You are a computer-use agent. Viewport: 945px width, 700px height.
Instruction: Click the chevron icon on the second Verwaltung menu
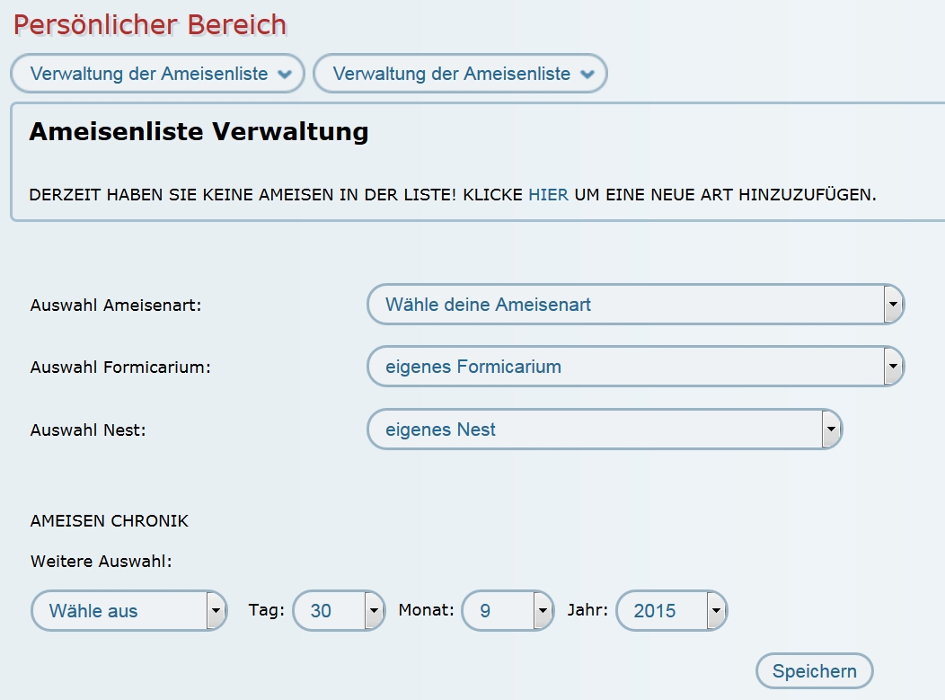tap(587, 75)
